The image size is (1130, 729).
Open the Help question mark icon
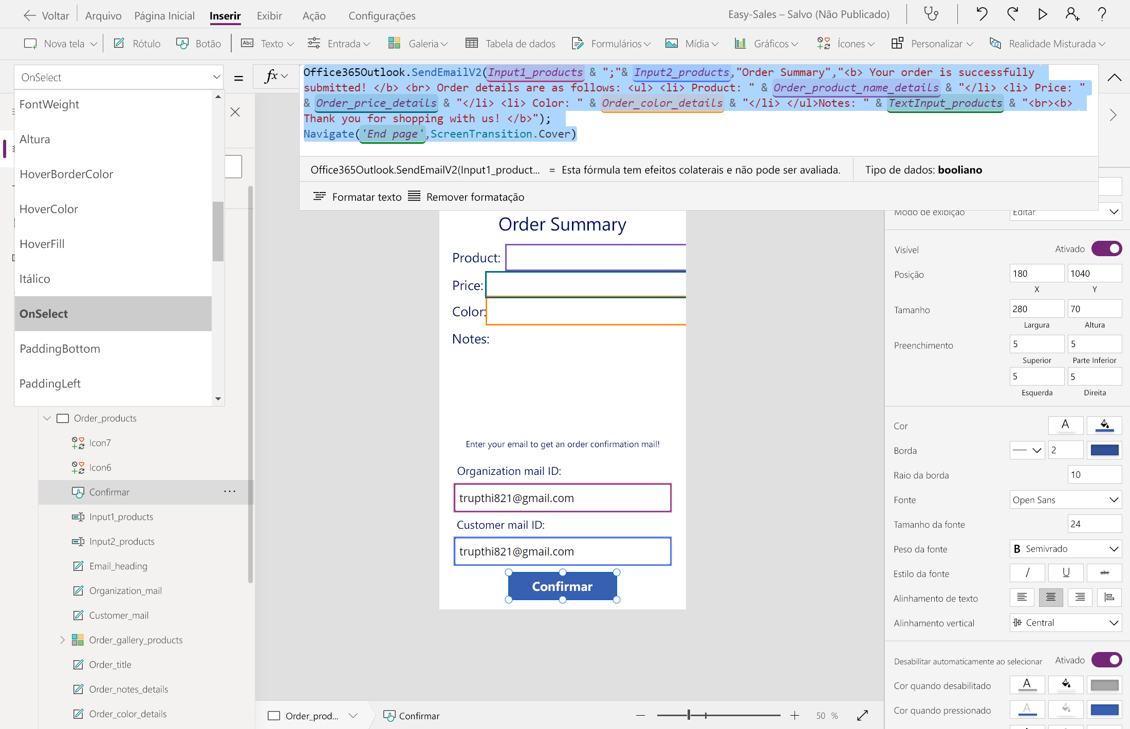coord(1102,14)
